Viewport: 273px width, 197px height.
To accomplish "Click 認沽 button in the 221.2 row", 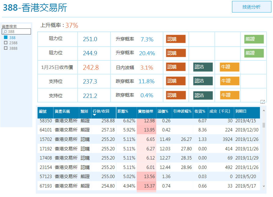I will point(203,95).
